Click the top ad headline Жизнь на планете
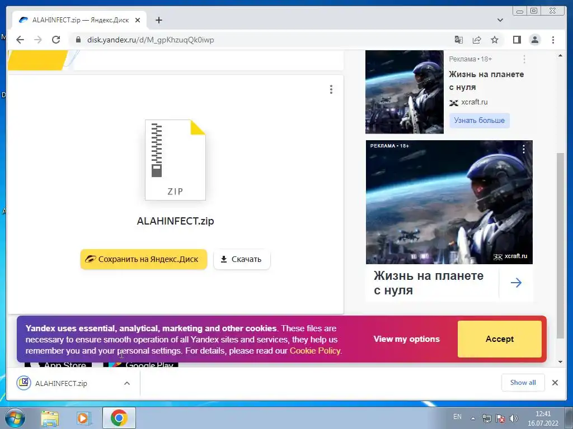 [486, 80]
